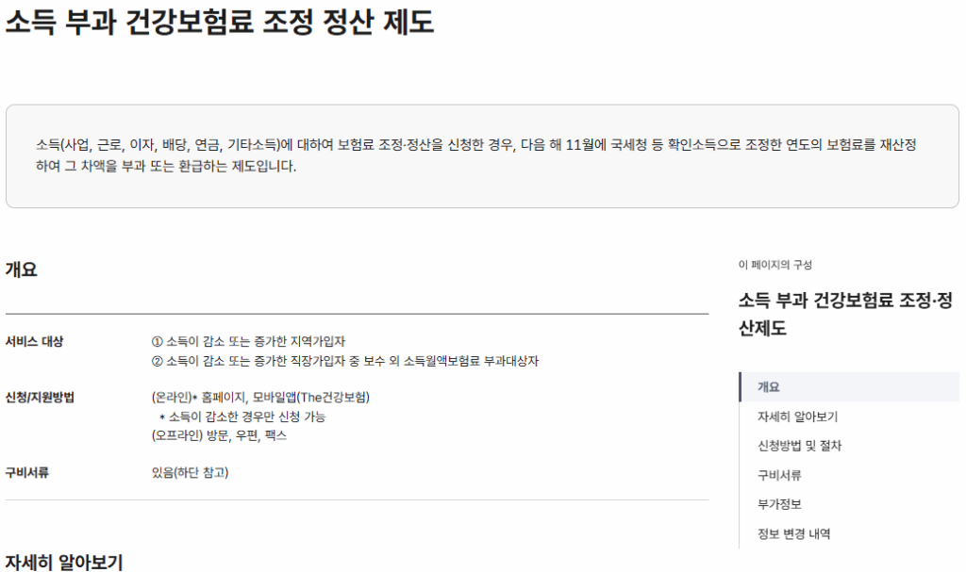966x572 pixels.
Task: Click the (오프라인) 방문, 우편, 팩스 text
Action: click(x=219, y=435)
